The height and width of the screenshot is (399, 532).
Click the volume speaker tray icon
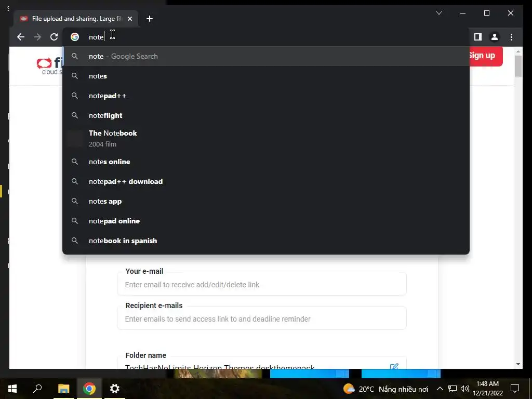coord(465,389)
